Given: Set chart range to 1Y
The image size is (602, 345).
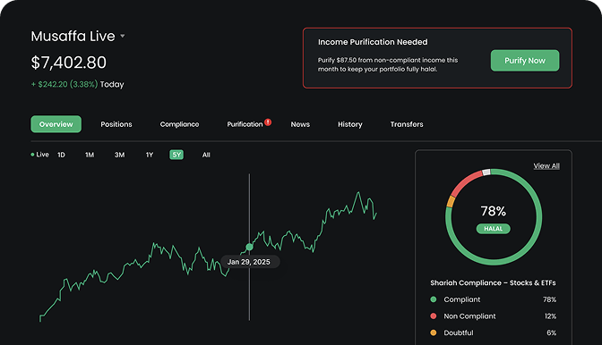Looking at the screenshot, I should tap(150, 155).
